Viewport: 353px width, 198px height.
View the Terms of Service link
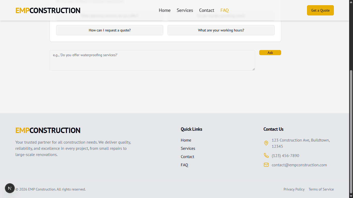click(321, 189)
